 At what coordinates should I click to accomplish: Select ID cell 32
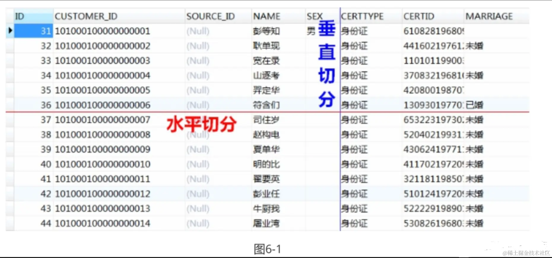34,46
